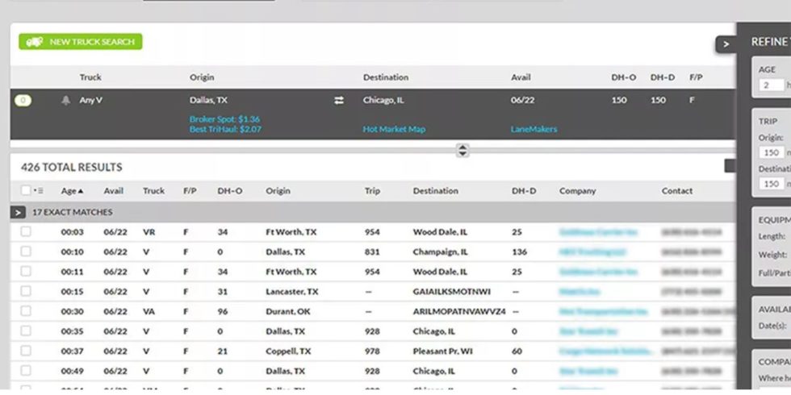The image size is (791, 395).
Task: Sort results by DH-O column header
Action: click(230, 191)
